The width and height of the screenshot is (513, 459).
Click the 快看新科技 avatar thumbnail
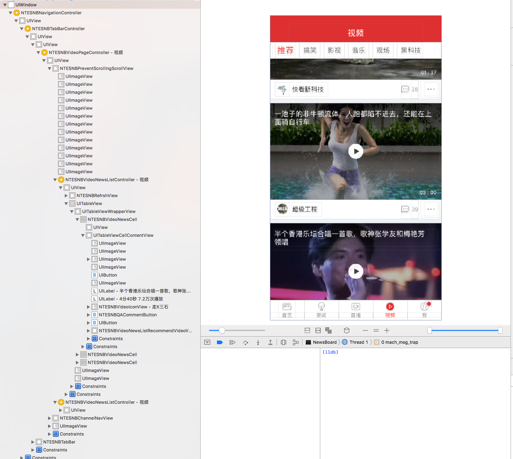283,89
